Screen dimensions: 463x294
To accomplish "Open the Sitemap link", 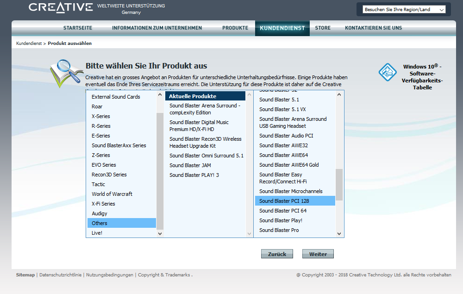I will pyautogui.click(x=25, y=275).
